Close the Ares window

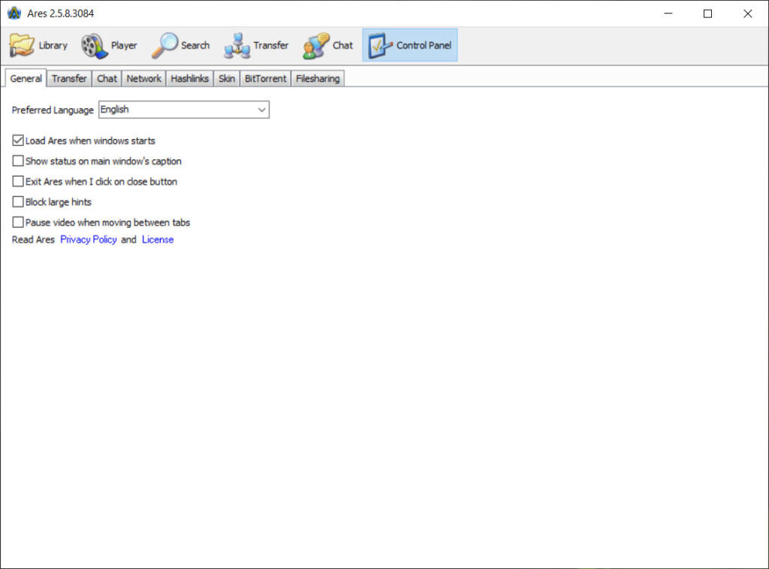[747, 14]
